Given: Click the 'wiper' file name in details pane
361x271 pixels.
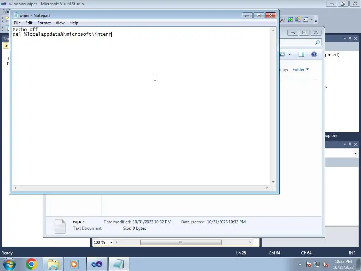Looking at the screenshot, I should 79,222.
